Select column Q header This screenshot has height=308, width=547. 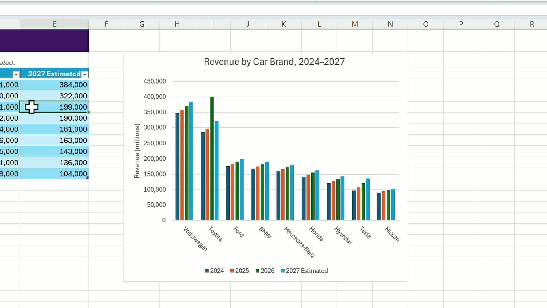coord(497,24)
